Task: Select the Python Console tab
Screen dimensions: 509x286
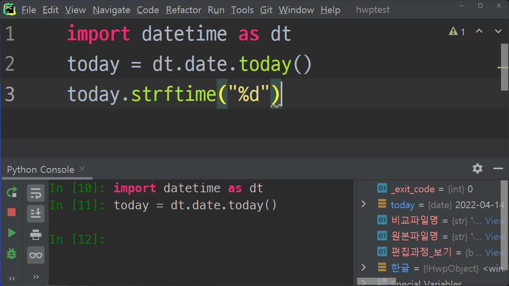Action: tap(41, 170)
